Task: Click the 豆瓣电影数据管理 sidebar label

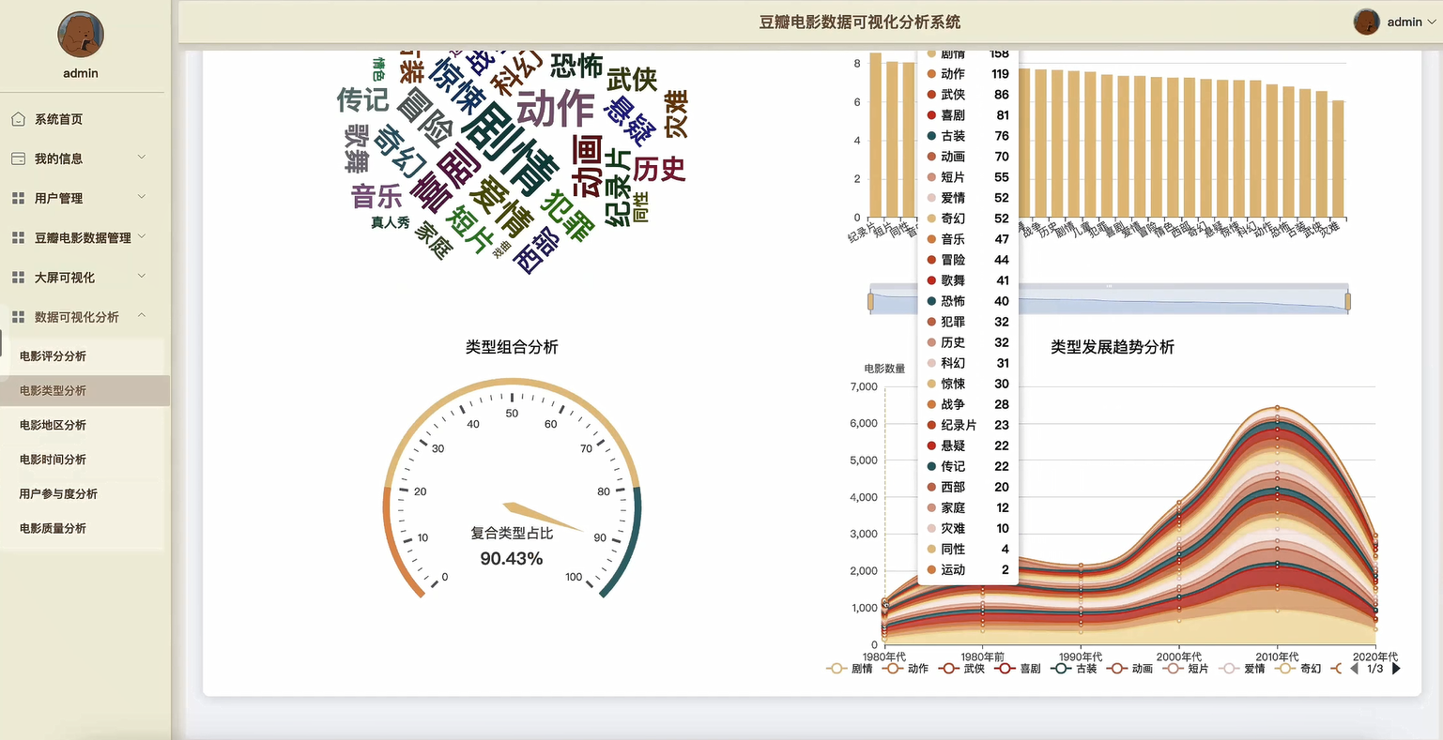Action: point(83,237)
